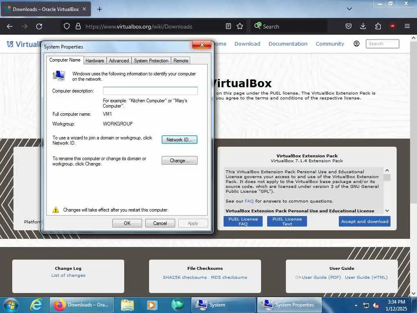
Task: Open SHA256 checksums link
Action: click(185, 277)
